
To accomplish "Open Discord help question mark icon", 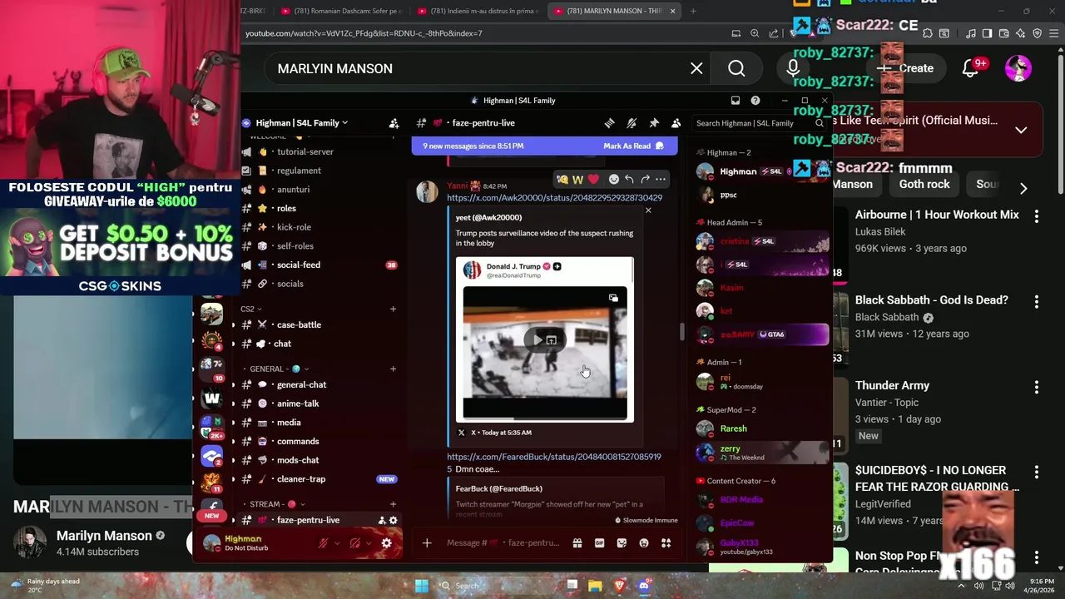I will 755,101.
